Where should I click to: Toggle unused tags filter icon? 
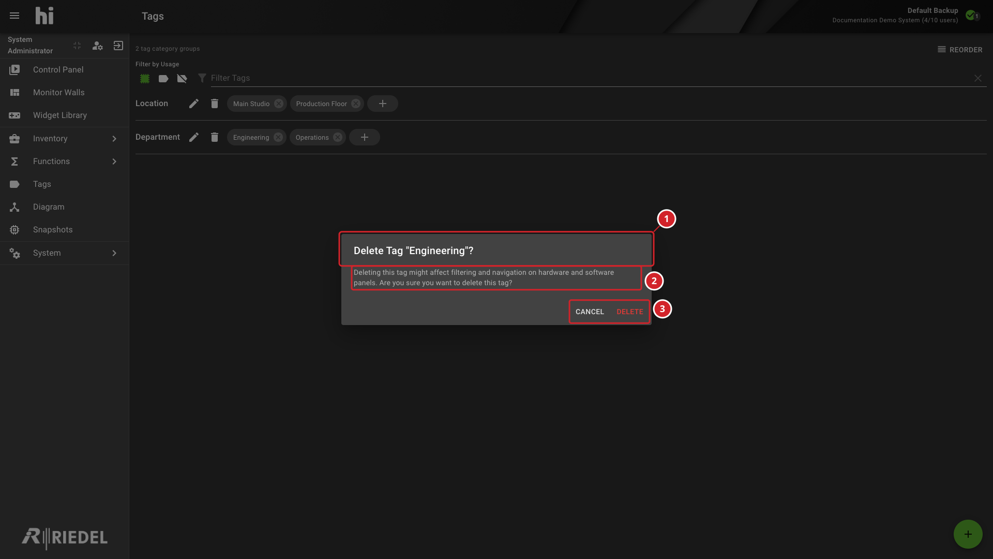pos(182,79)
